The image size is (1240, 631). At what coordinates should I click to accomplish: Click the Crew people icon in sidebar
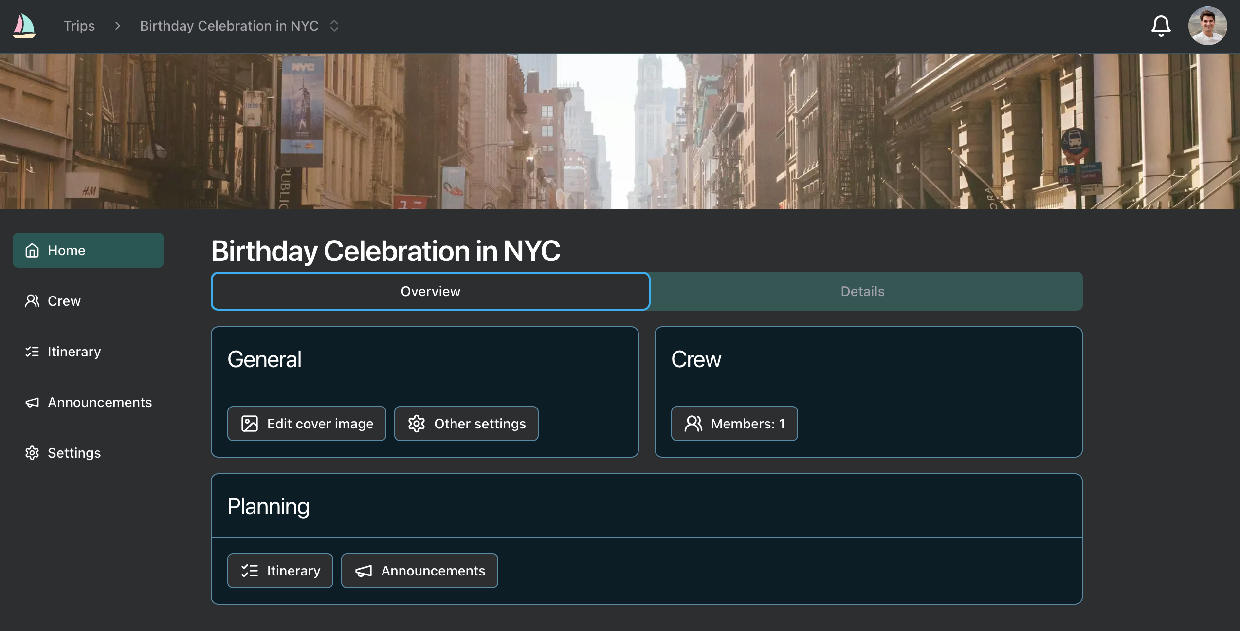tap(32, 301)
